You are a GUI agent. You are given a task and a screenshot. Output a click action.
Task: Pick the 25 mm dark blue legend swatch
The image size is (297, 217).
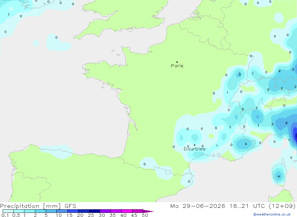[x=94, y=211]
